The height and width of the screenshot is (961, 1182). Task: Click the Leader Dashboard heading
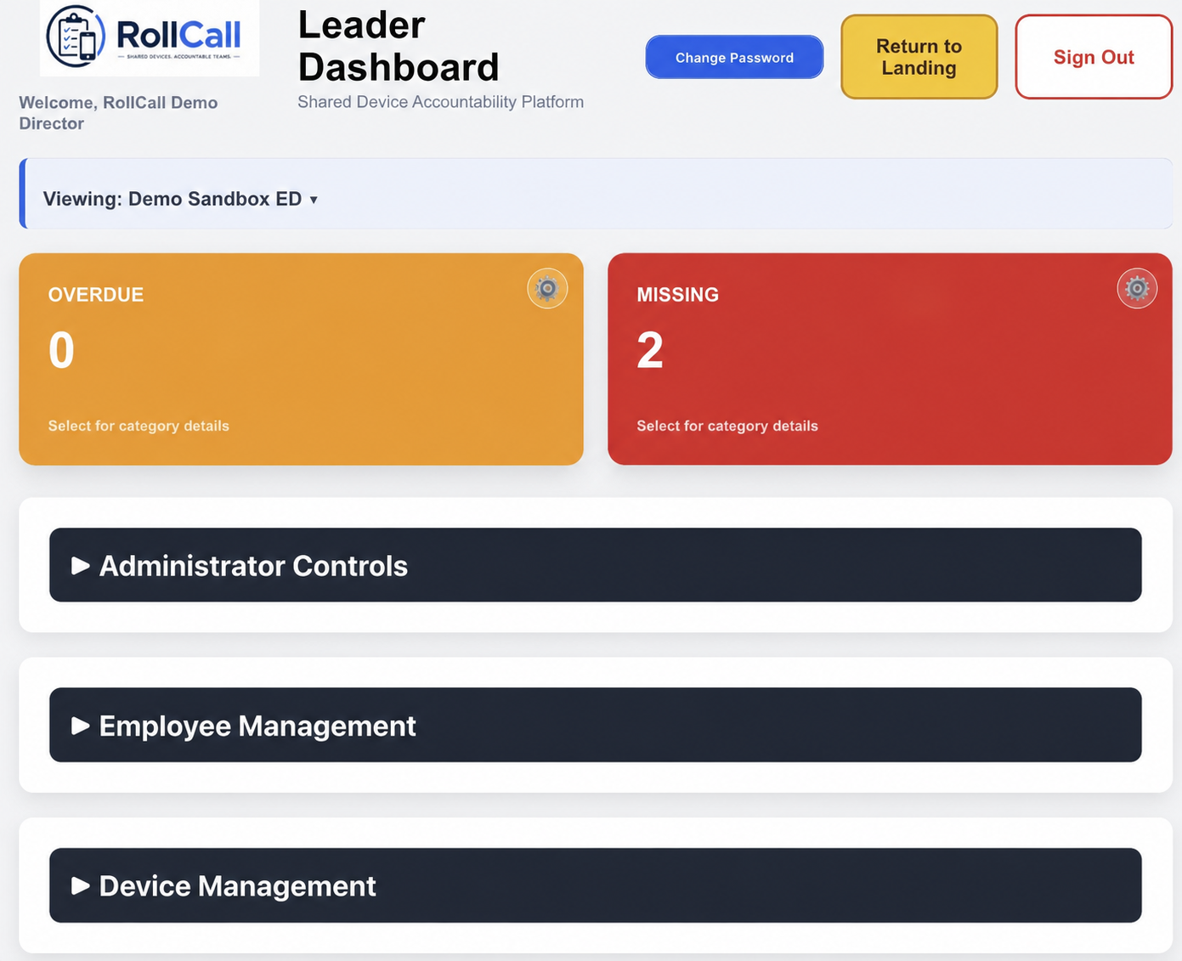399,46
